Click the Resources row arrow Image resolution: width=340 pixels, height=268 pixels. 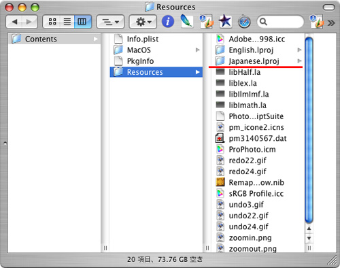(x=198, y=72)
